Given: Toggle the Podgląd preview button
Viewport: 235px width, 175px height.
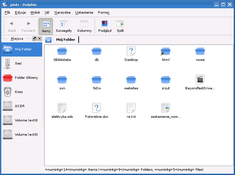Looking at the screenshot, I should pos(105,26).
